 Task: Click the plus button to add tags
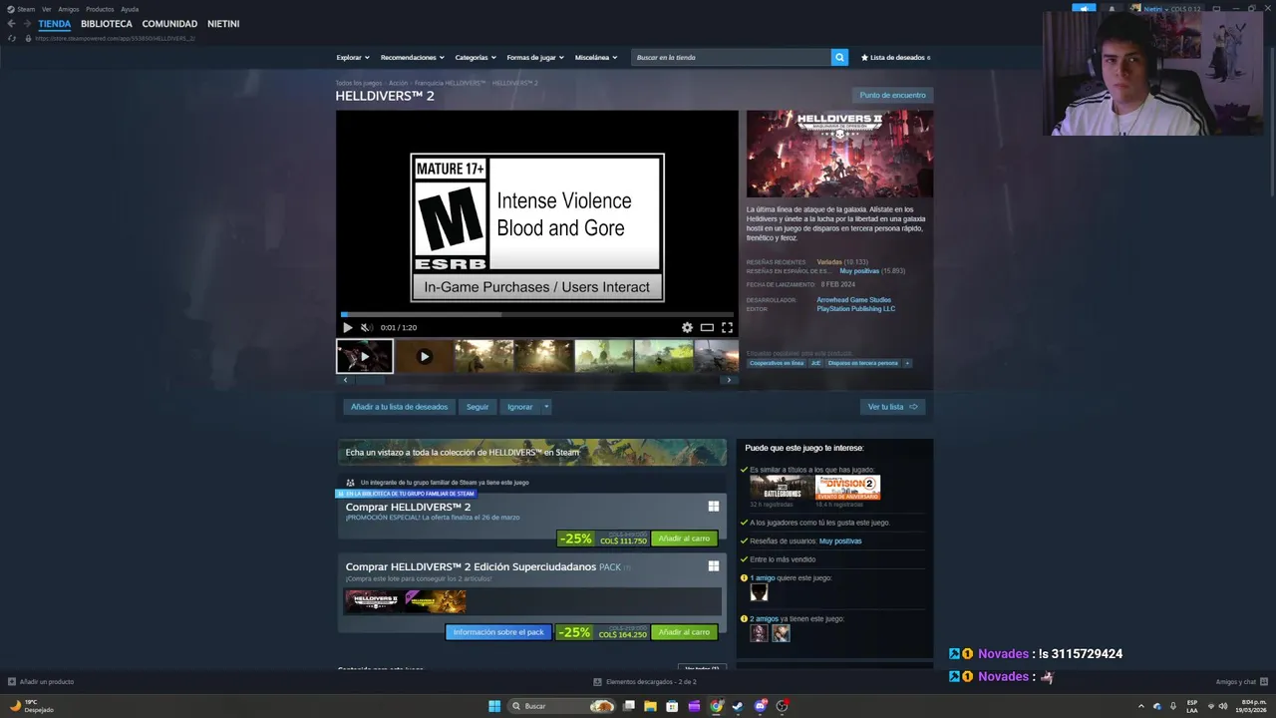point(907,363)
